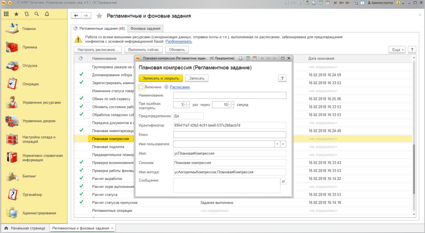
Task: Open the calculator in the main title bar
Action: click(321, 3)
